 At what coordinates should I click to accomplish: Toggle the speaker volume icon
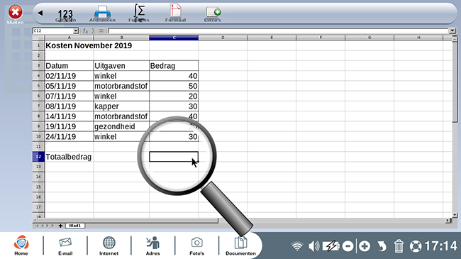point(314,246)
